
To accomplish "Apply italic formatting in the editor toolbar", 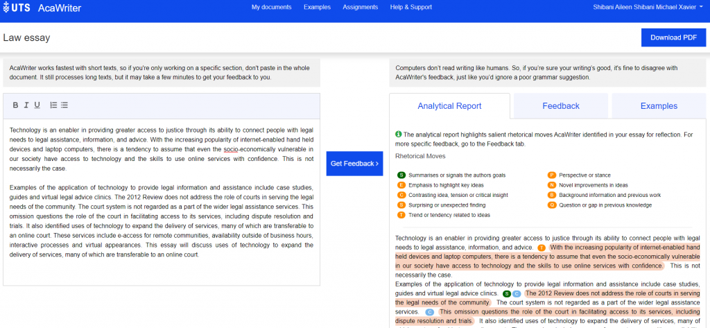I will (x=26, y=105).
